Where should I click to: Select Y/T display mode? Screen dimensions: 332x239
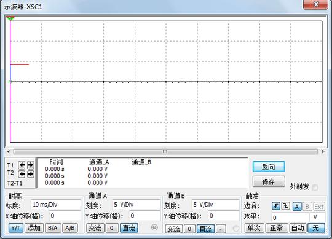tap(16, 228)
